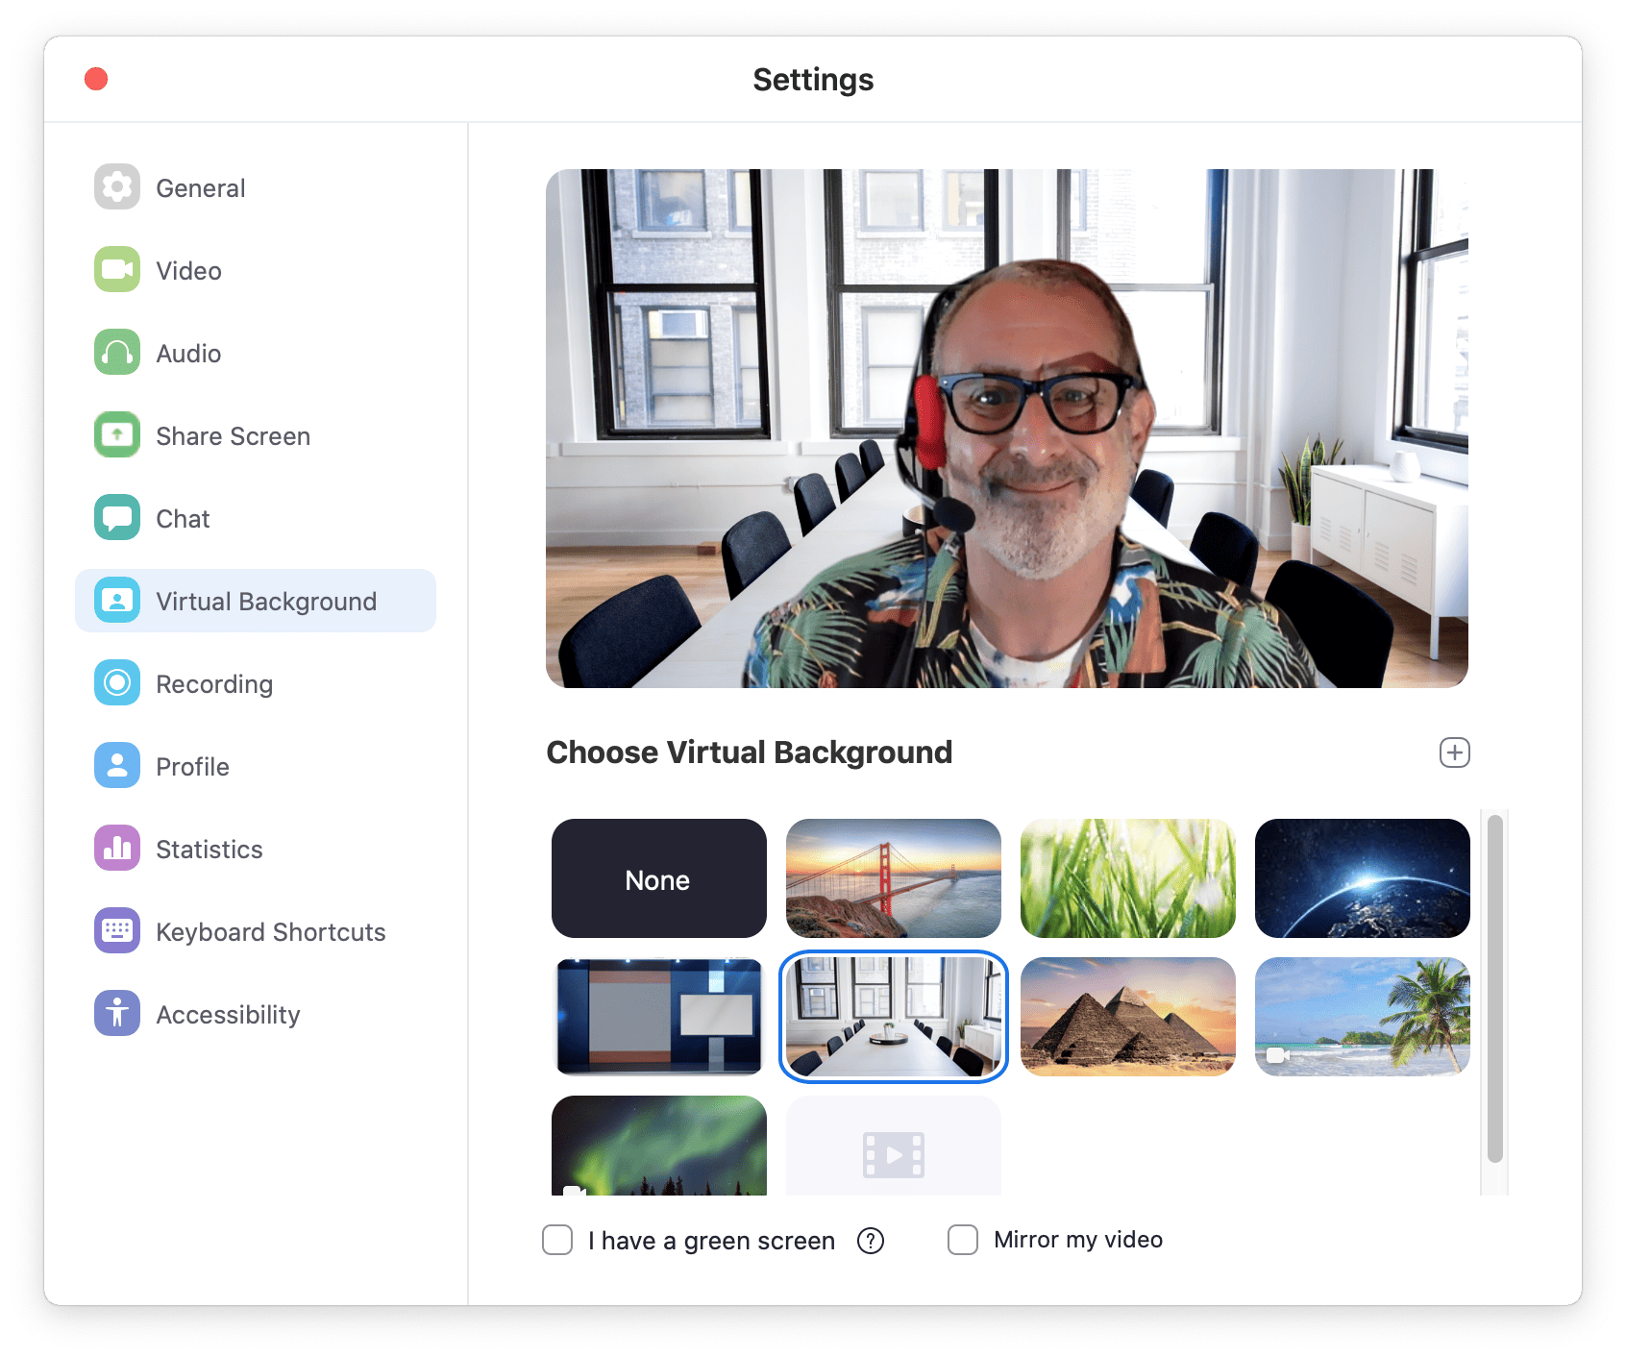Pick the green grass background thumbnail
Viewport: 1626px width, 1357px height.
click(1128, 878)
